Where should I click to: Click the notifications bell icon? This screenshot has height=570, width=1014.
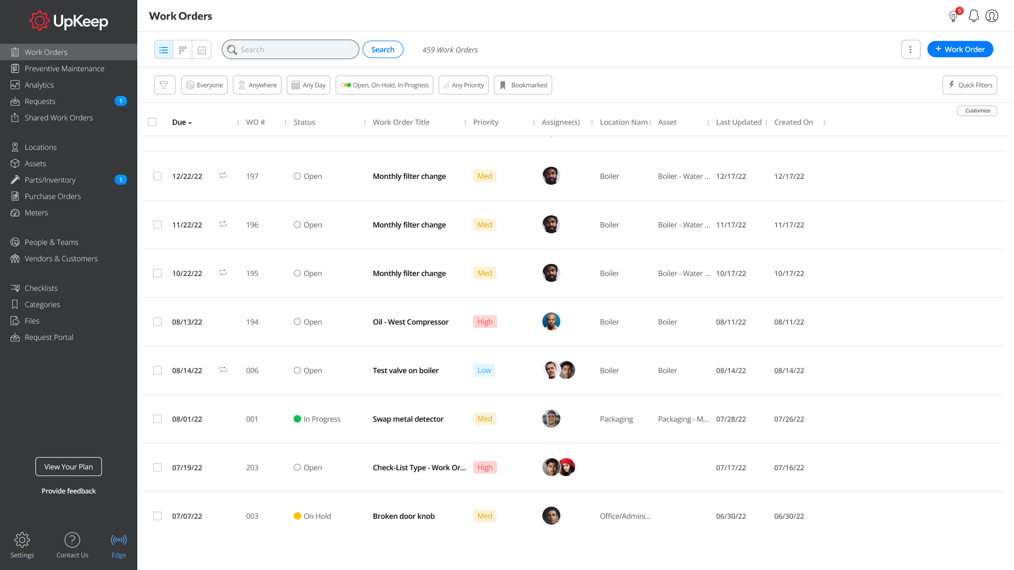click(974, 15)
